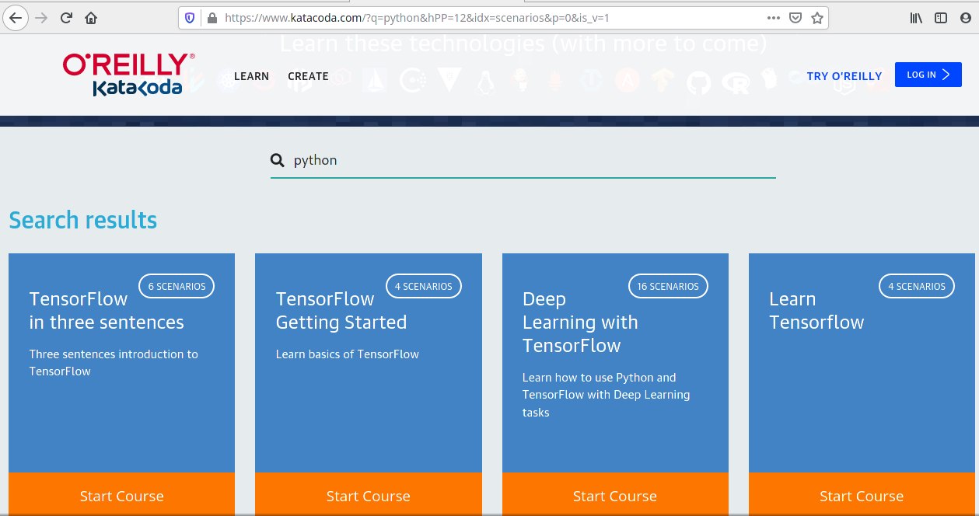Start Course for Learn Tensorflow
The image size is (979, 516).
click(x=862, y=494)
